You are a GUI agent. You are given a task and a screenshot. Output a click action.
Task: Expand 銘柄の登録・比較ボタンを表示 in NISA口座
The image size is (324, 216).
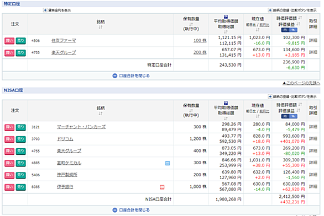(x=292, y=96)
